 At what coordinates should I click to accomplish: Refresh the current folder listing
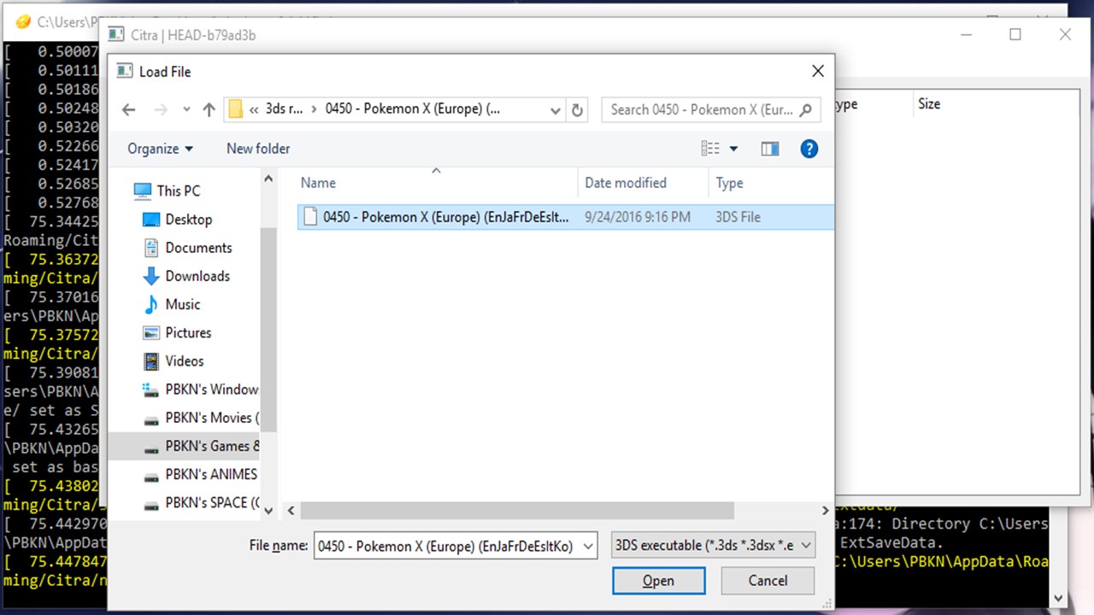click(577, 110)
